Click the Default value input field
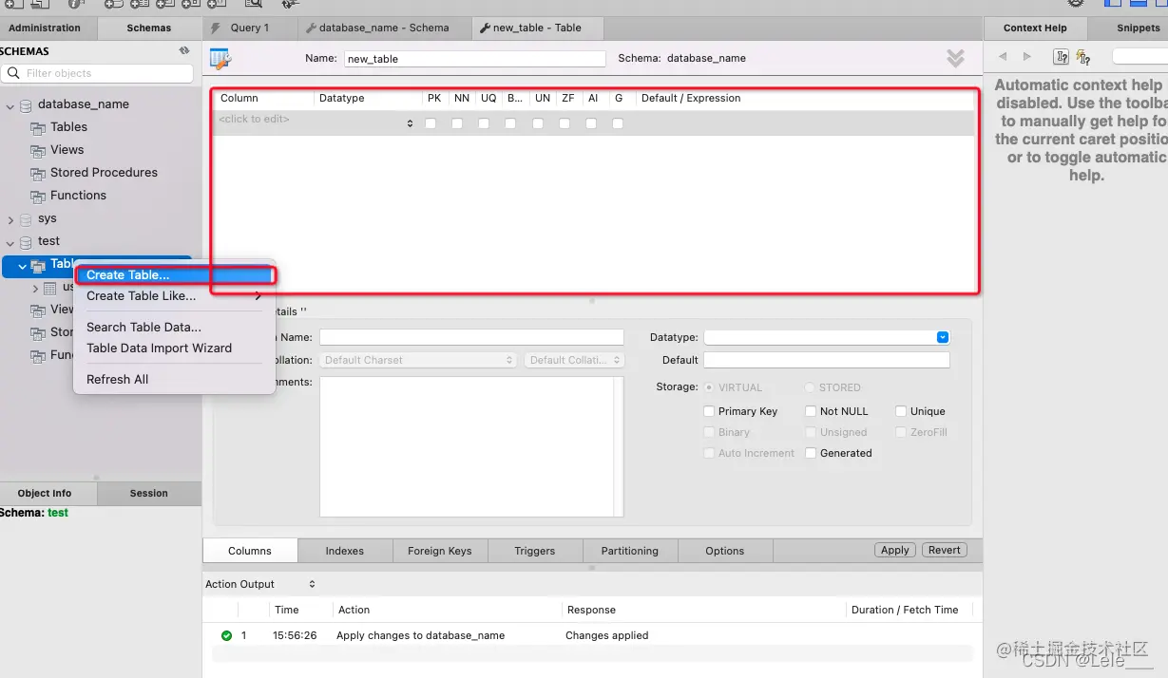The image size is (1168, 678). click(x=826, y=360)
